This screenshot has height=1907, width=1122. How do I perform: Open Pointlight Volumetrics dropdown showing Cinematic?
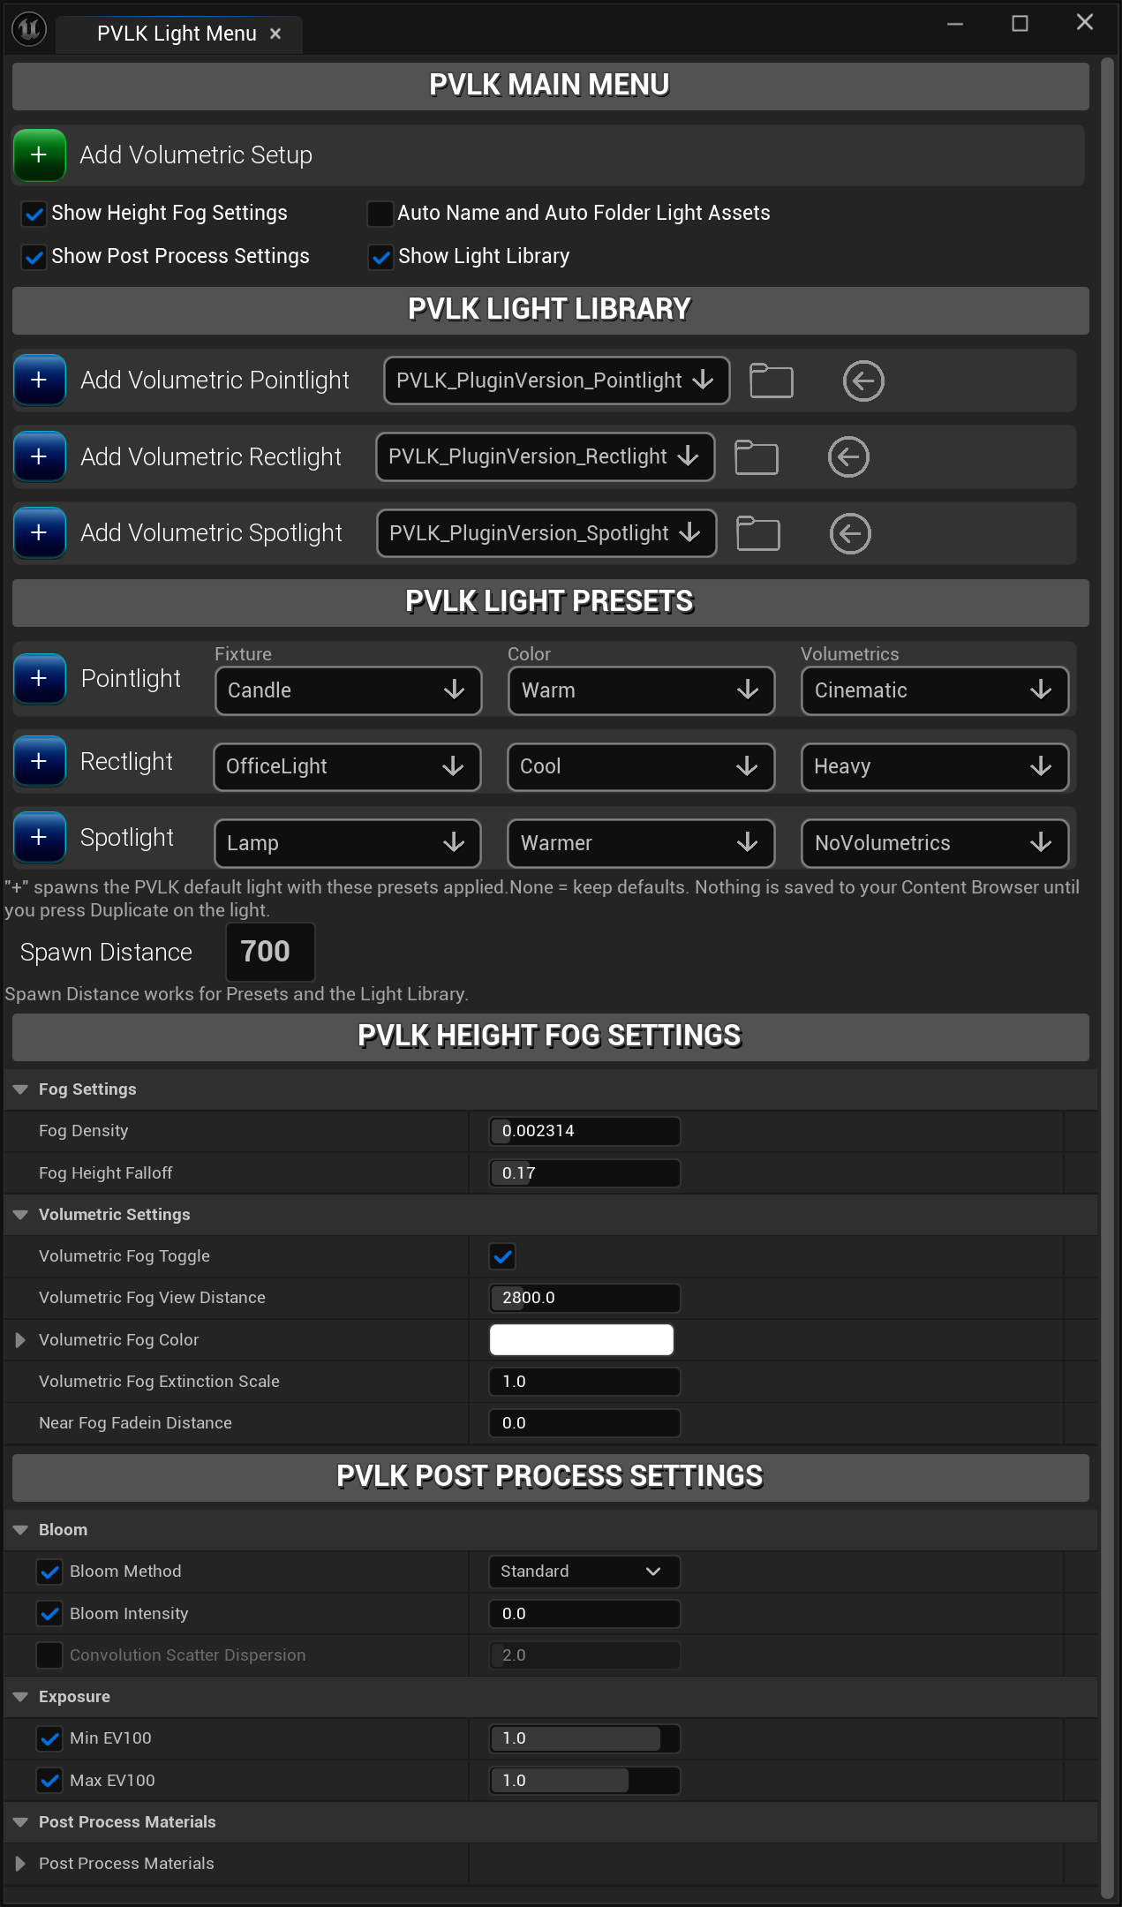coord(934,690)
